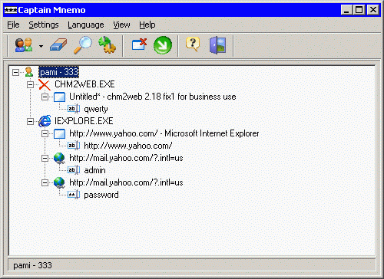Click the green arrow toolbar icon
The image size is (384, 279).
(163, 45)
